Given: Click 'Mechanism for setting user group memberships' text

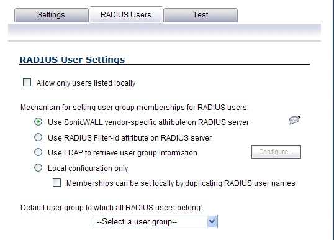Looking at the screenshot, I should (x=135, y=108).
